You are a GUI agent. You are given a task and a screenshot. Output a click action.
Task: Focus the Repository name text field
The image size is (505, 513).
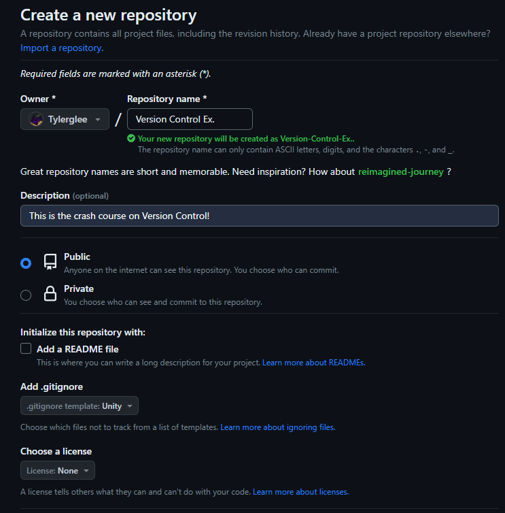(190, 119)
